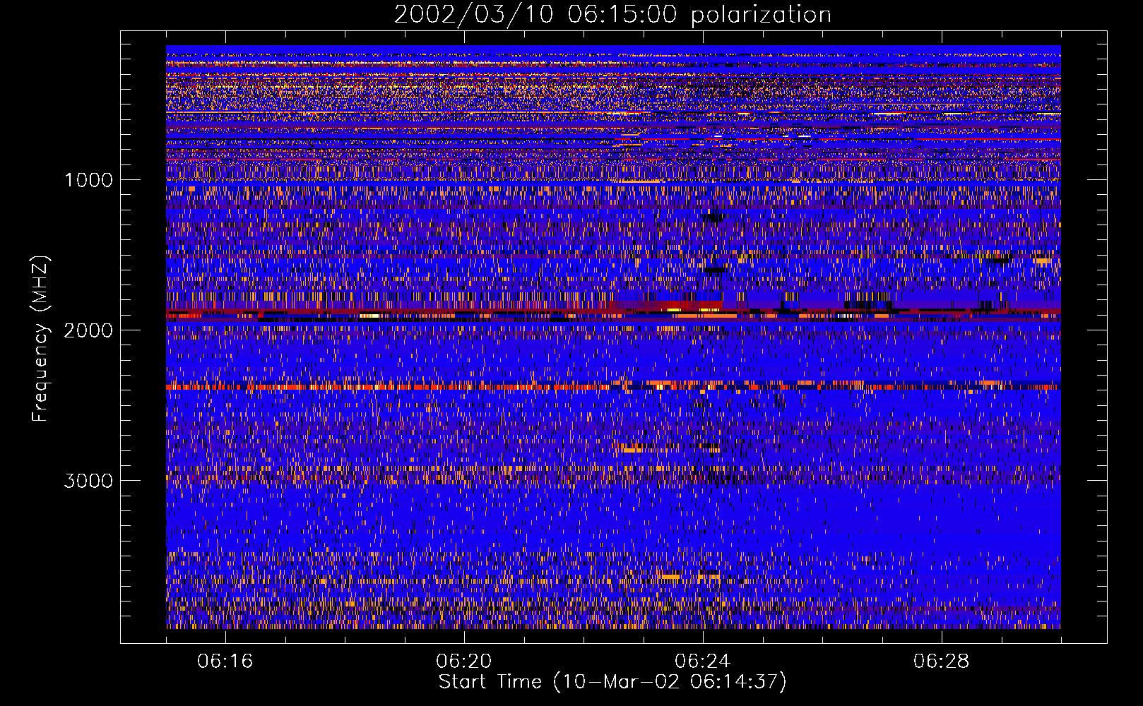Click the '2000' frequency tick label

point(88,330)
